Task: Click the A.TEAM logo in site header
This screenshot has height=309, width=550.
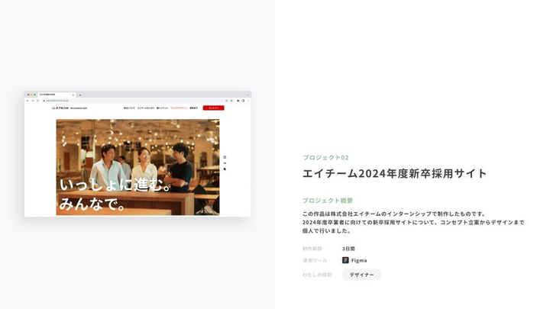Action: (x=60, y=108)
